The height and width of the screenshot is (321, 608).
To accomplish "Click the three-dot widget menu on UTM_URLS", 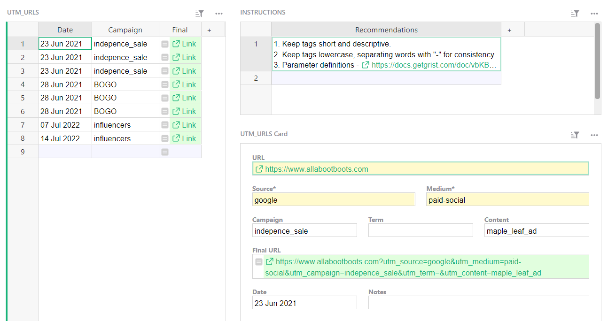I will pyautogui.click(x=219, y=14).
